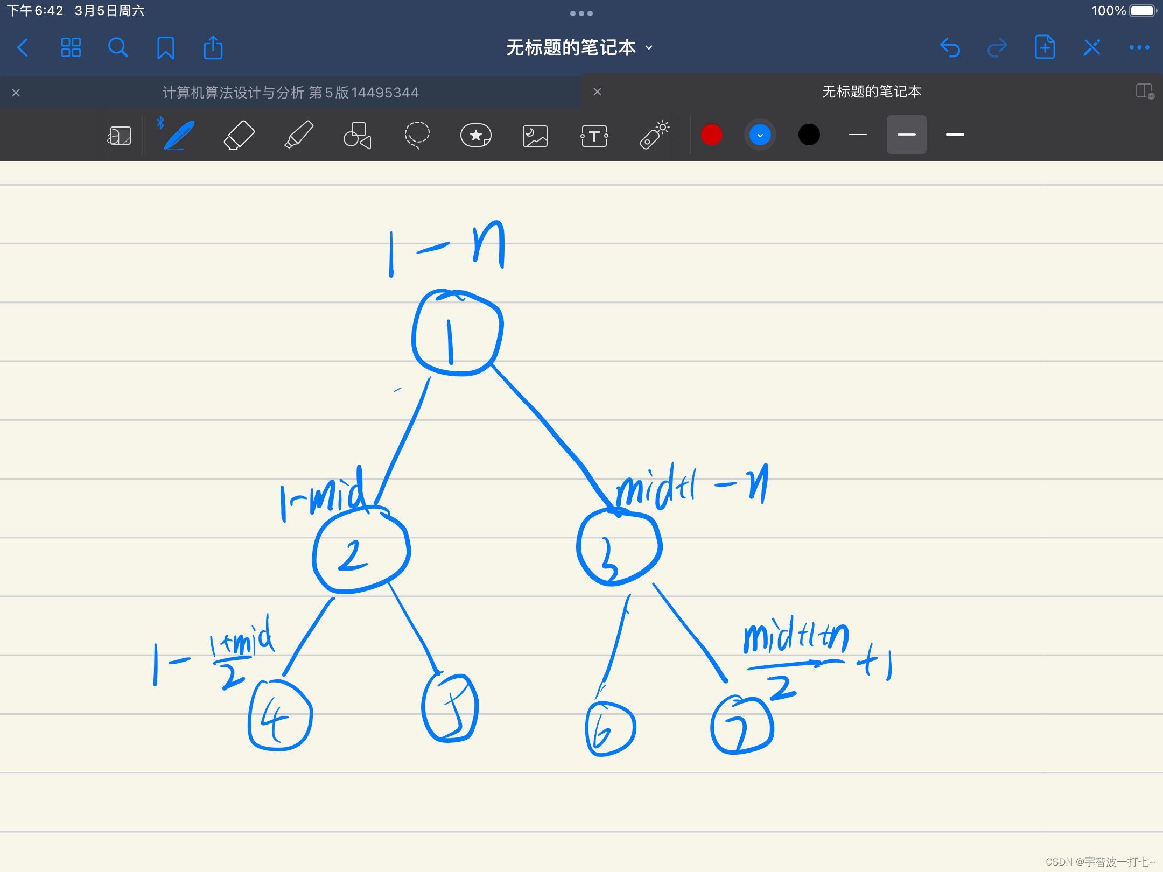
Task: Tap the time in status bar
Action: coord(35,11)
